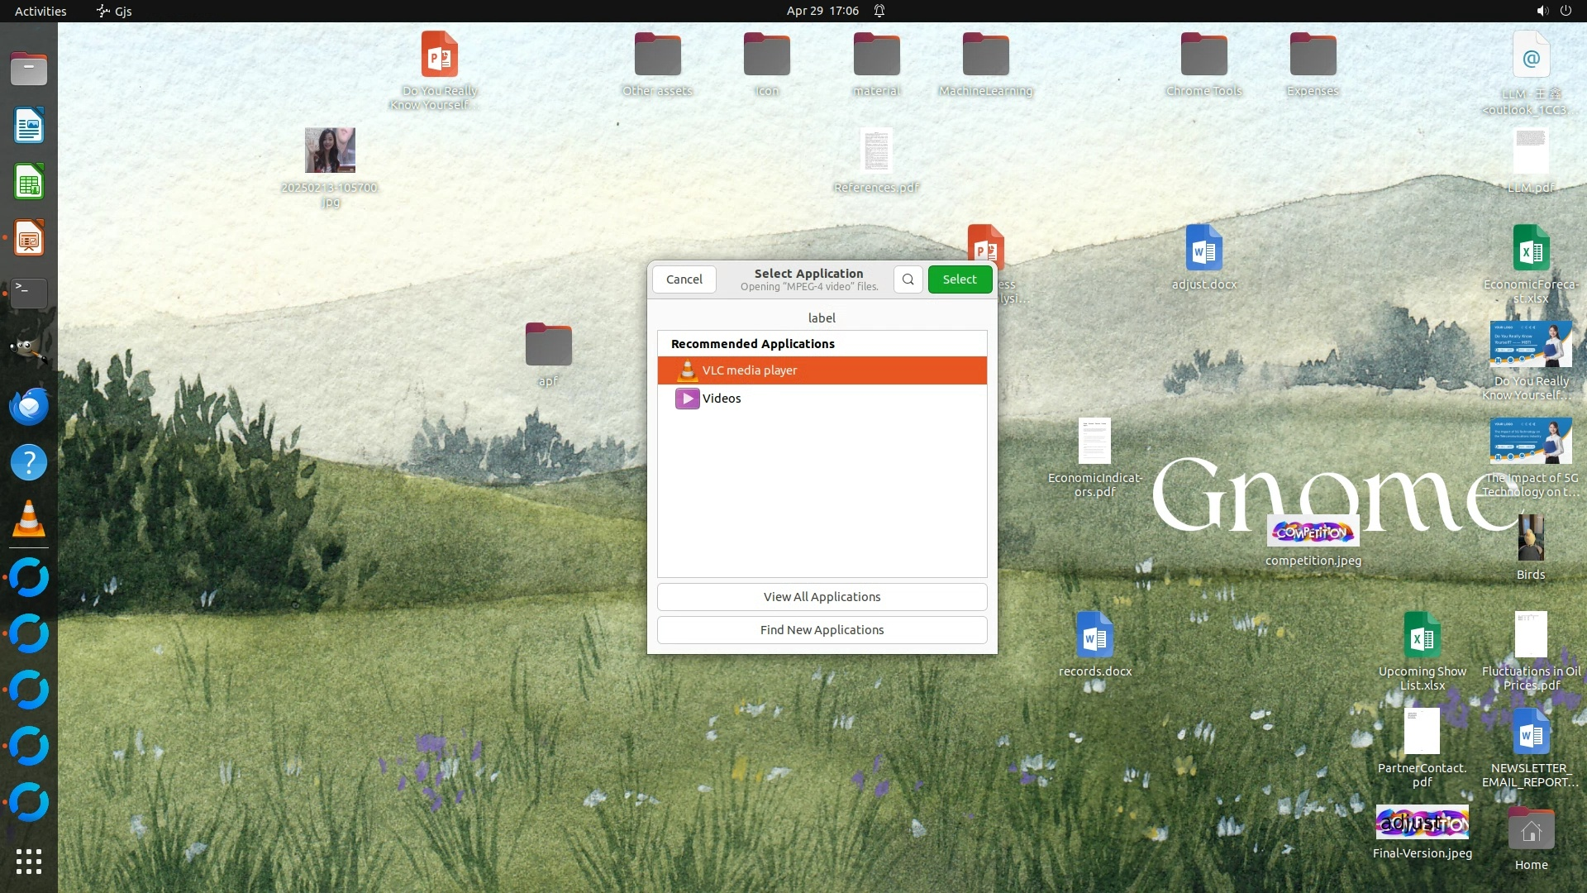Open the clock and calendar menu
The image size is (1587, 893).
[x=822, y=11]
